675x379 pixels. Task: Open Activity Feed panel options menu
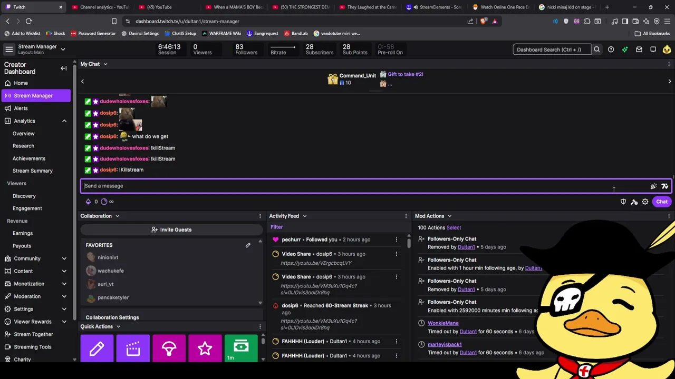click(x=406, y=216)
